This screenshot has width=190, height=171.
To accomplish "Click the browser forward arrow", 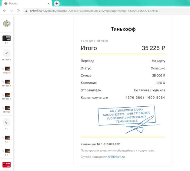I will tap(12, 11).
